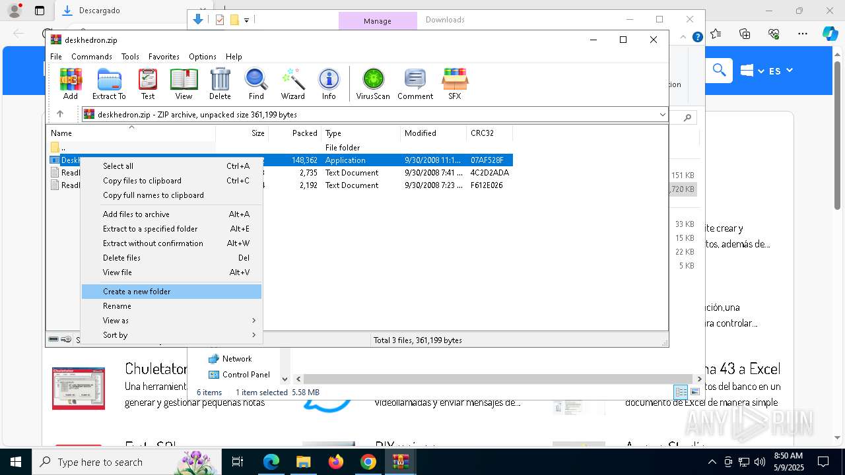Click the taskbar search box
Image resolution: width=845 pixels, height=475 pixels.
tap(125, 462)
